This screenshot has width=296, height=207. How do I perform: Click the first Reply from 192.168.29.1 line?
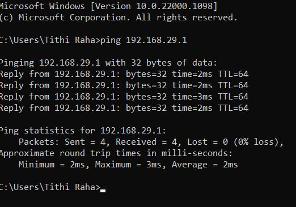pyautogui.click(x=124, y=74)
